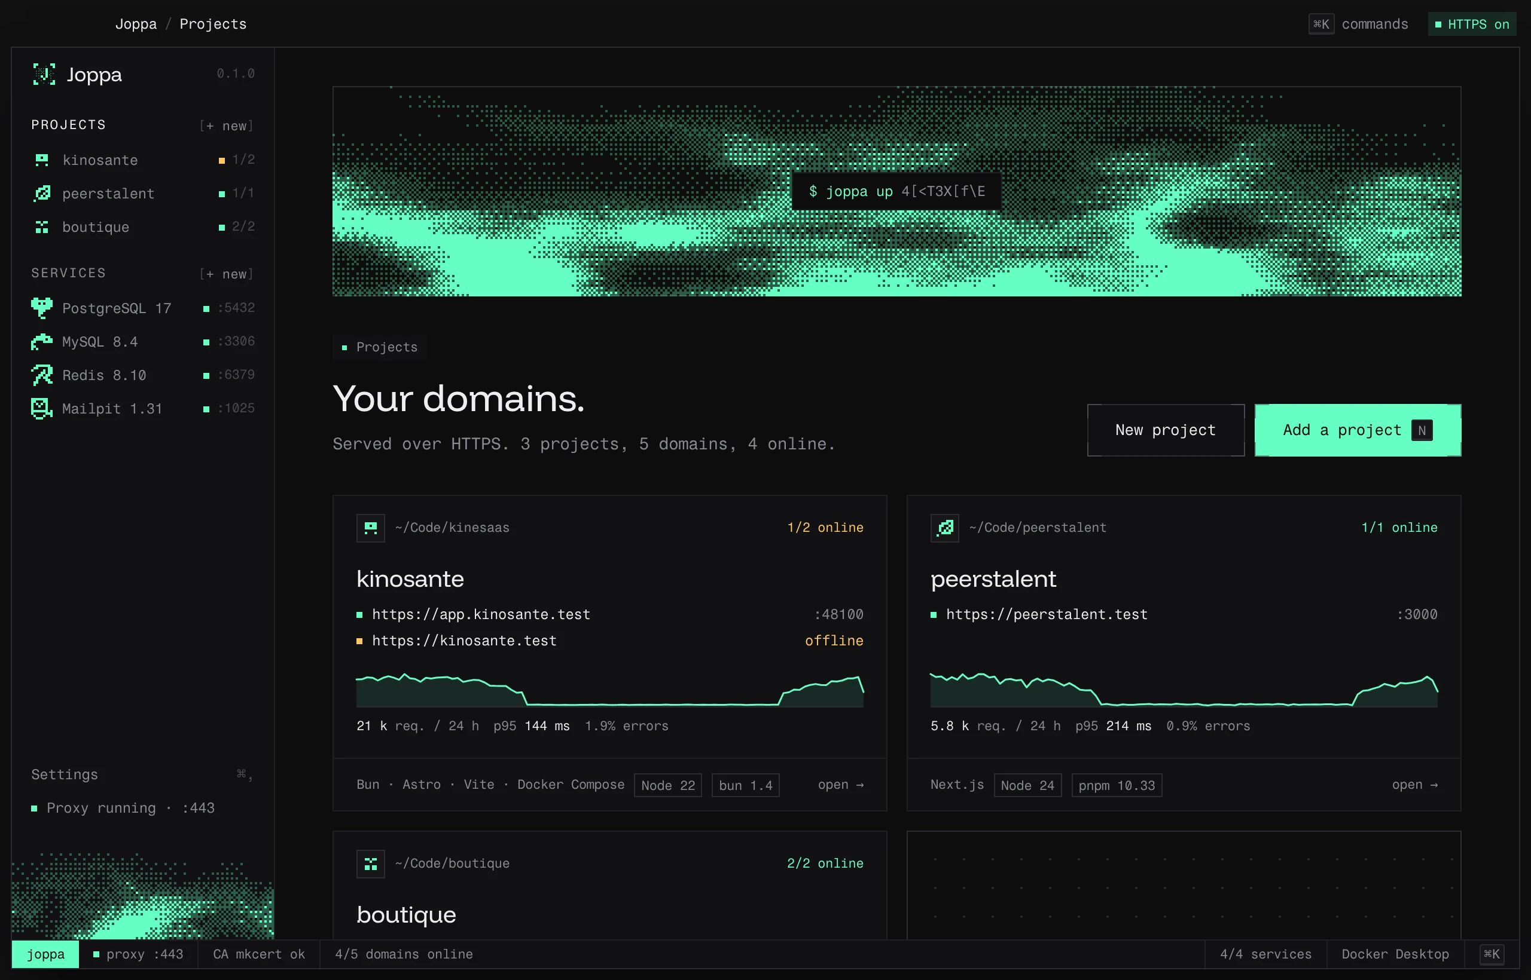Select peerstalent in the projects list
This screenshot has width=1531, height=980.
pos(144,194)
